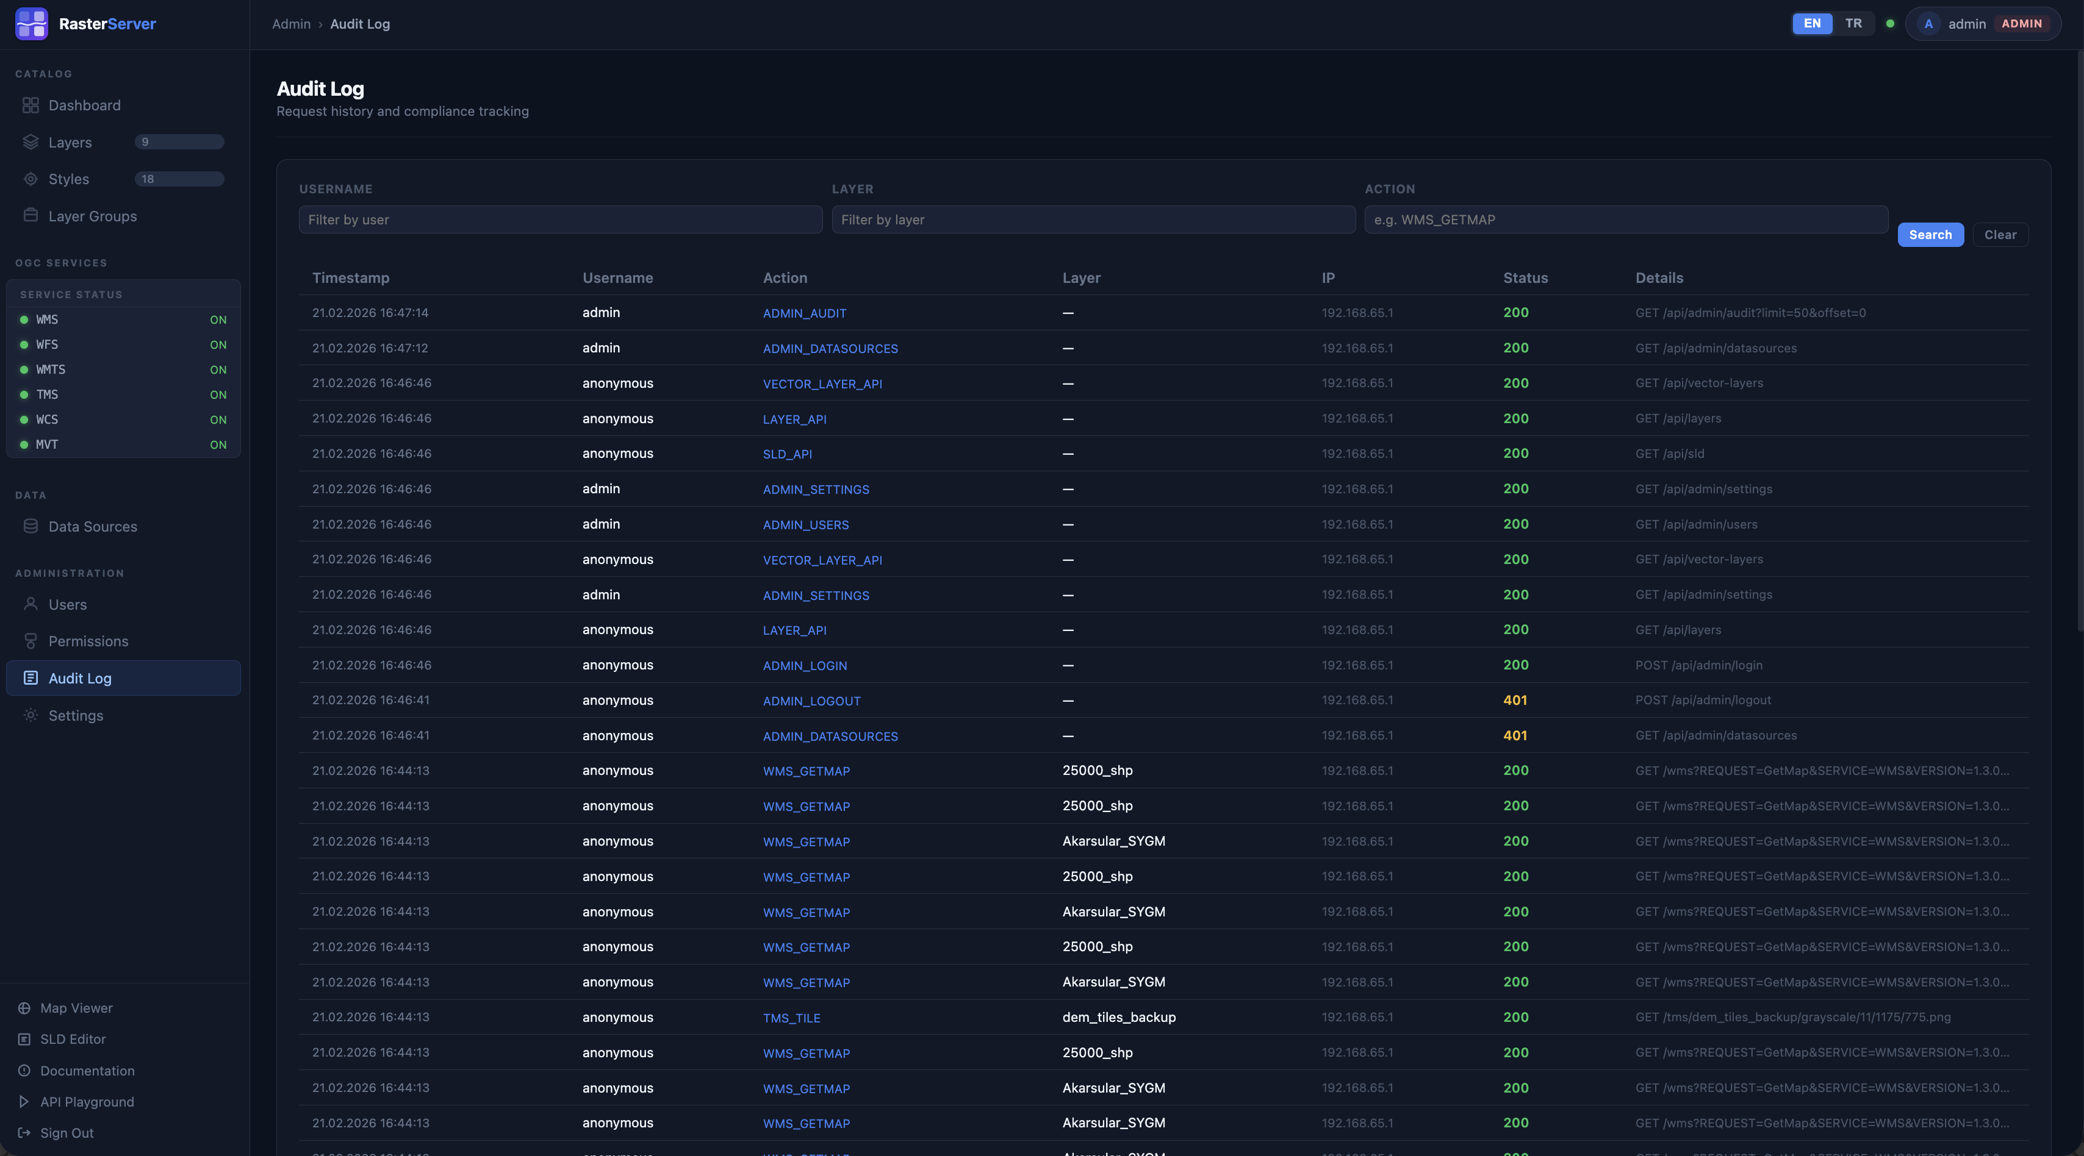The width and height of the screenshot is (2084, 1156).
Task: Open the Users administration page
Action: coord(65,604)
